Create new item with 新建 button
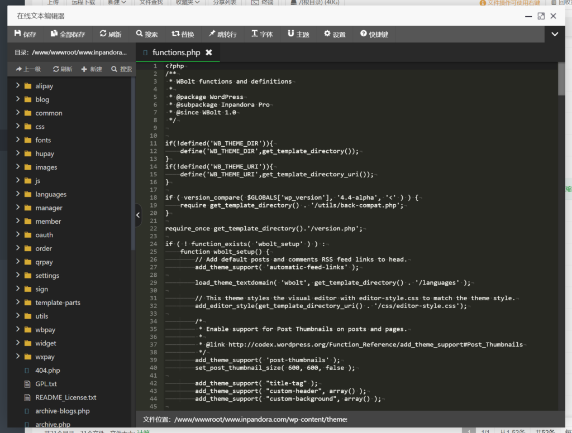Image resolution: width=572 pixels, height=433 pixels. pos(92,69)
